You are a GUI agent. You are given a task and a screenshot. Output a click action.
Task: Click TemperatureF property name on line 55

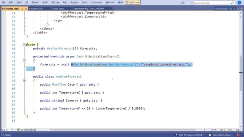click(69, 108)
